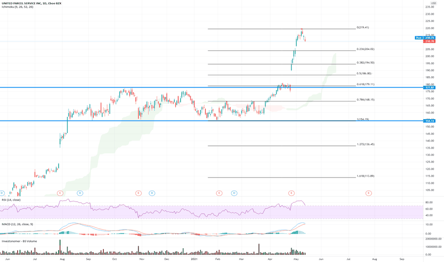
Task: Click the Fibonacci 0.382(194.50) level label
Action: 365,62
